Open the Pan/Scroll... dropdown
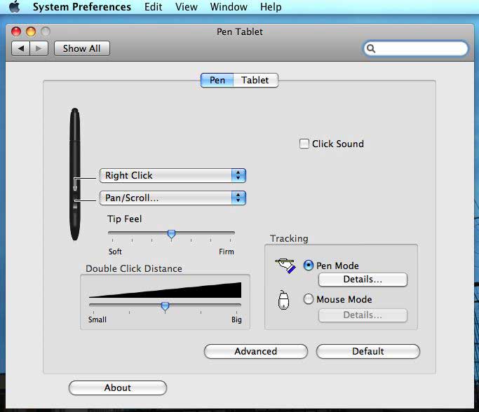The image size is (479, 412). coord(173,198)
